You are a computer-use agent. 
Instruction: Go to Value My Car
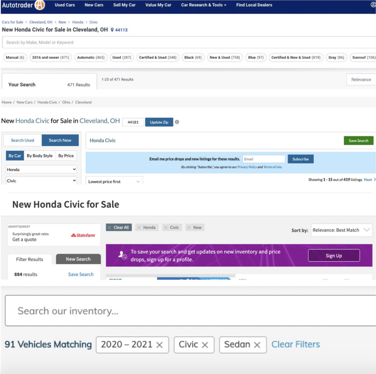158,5
